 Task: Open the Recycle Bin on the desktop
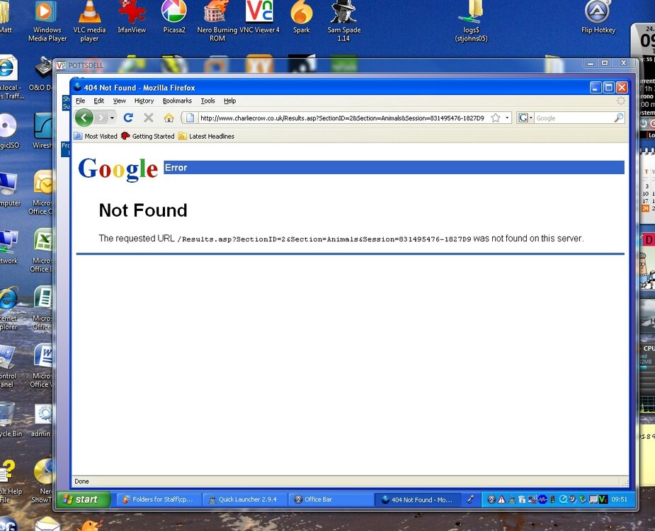tap(8, 420)
